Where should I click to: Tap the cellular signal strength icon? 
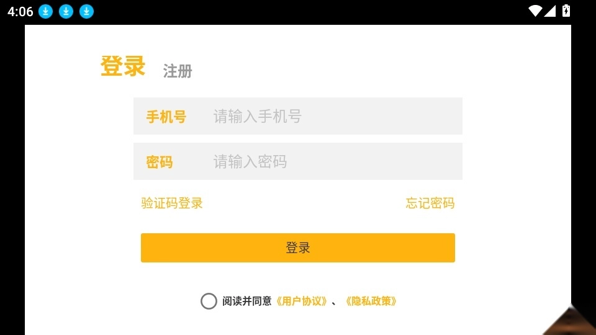[549, 11]
